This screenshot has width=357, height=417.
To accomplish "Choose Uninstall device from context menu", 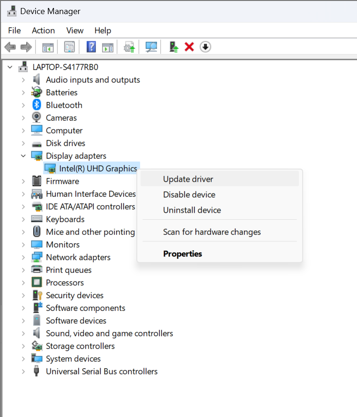I will click(x=220, y=210).
